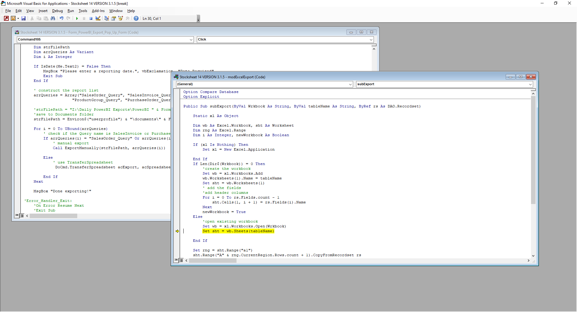Click Procedure View button in modExcelExport window
577x312 pixels.
pos(176,260)
